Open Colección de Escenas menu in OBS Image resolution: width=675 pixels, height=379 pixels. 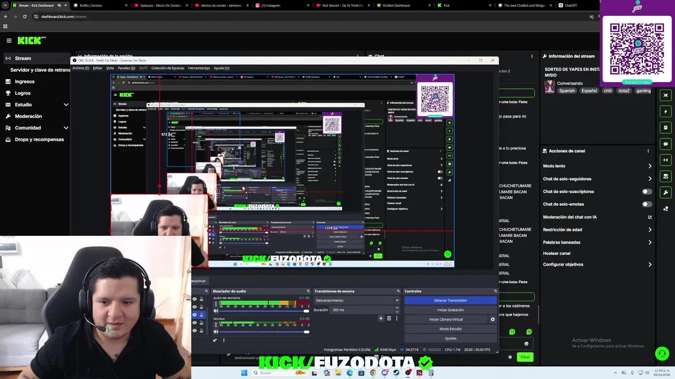(x=168, y=68)
